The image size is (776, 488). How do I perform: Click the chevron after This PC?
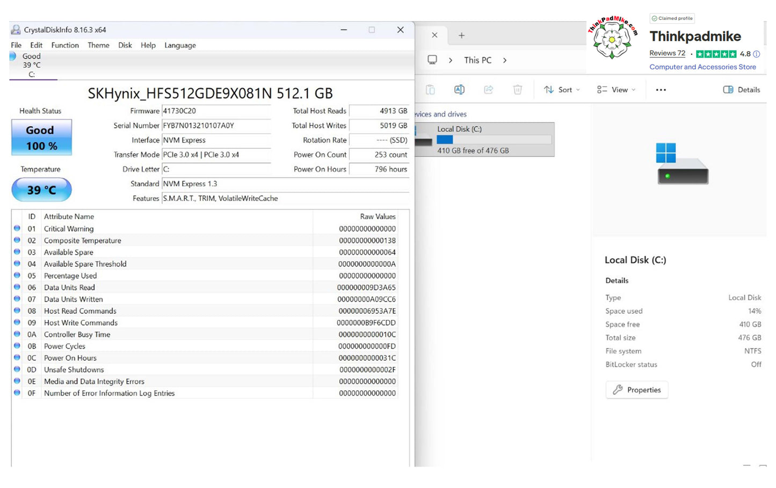click(505, 60)
